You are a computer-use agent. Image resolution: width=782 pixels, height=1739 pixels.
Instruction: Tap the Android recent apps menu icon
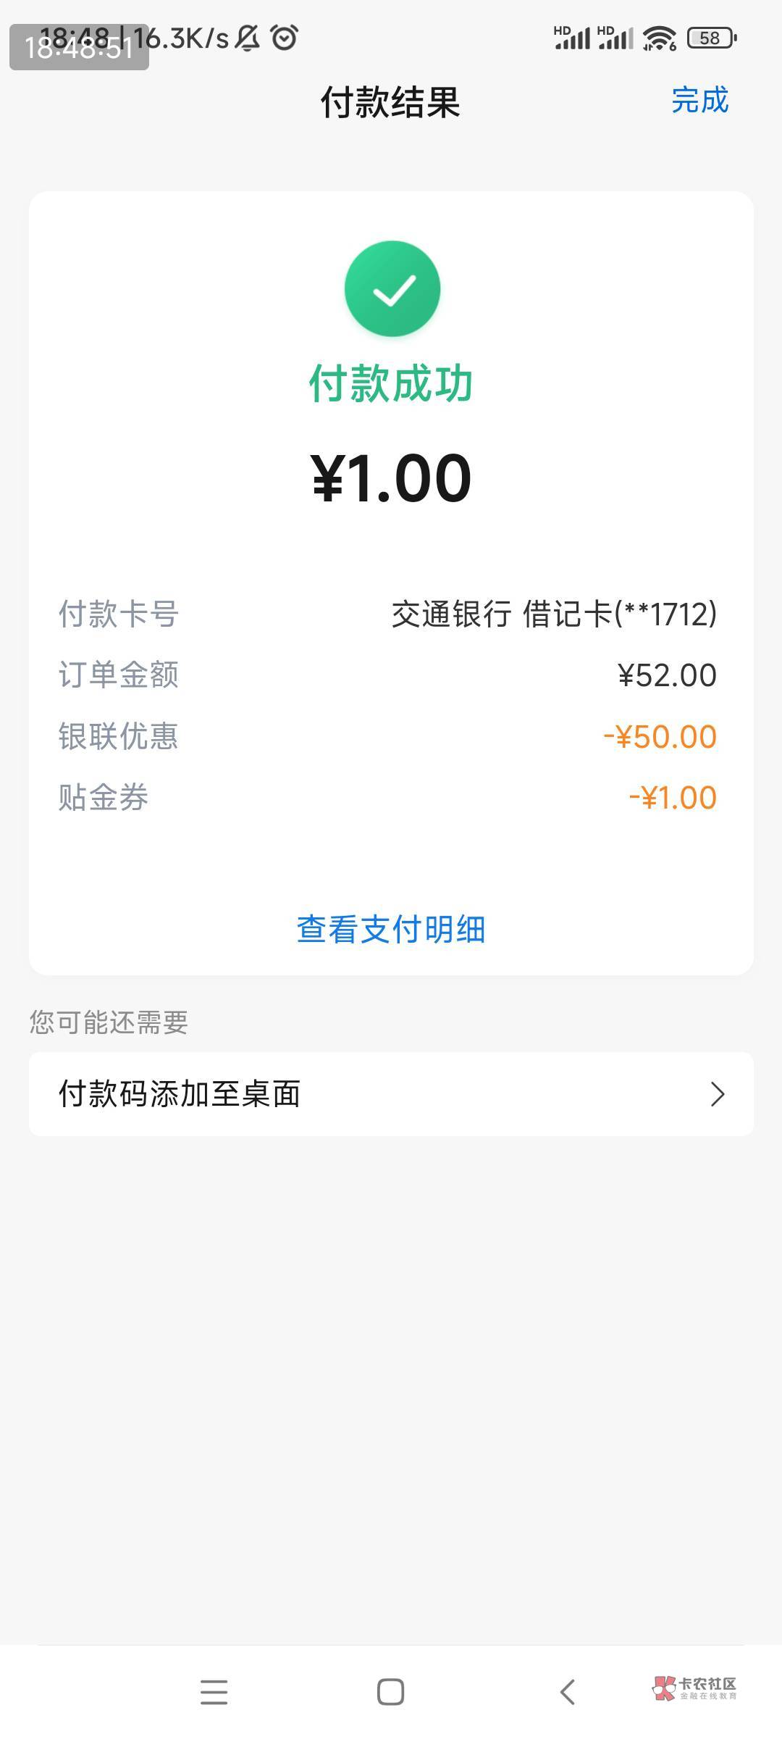pos(214,1692)
